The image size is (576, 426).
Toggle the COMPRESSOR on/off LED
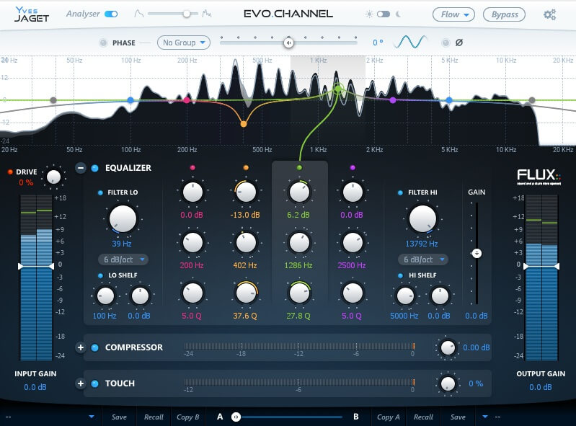tap(94, 347)
